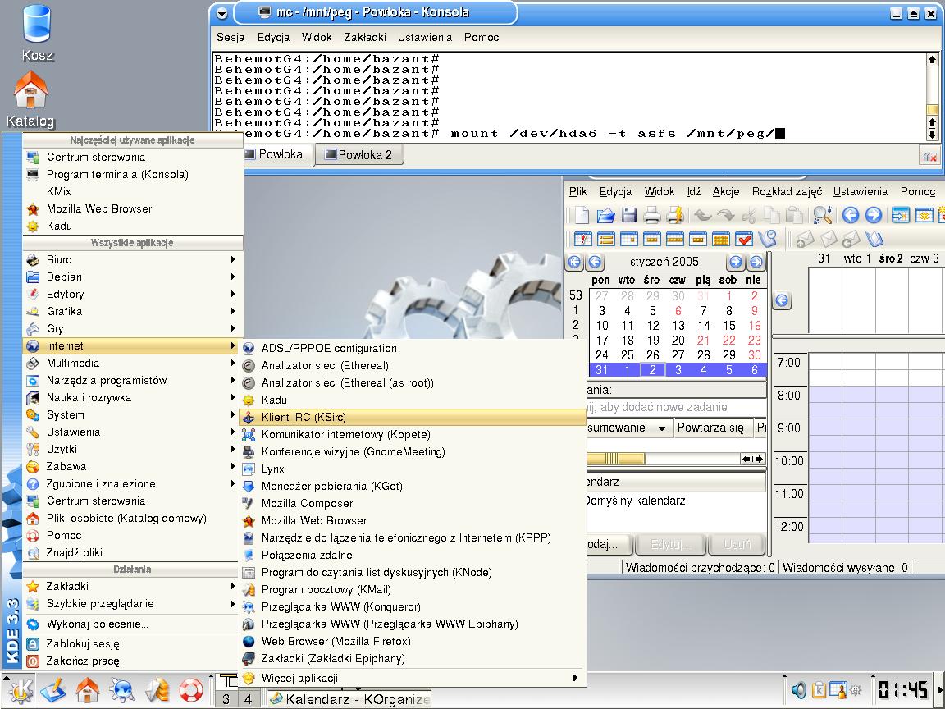Expand the Biuro submenu
945x709 pixels.
click(133, 260)
